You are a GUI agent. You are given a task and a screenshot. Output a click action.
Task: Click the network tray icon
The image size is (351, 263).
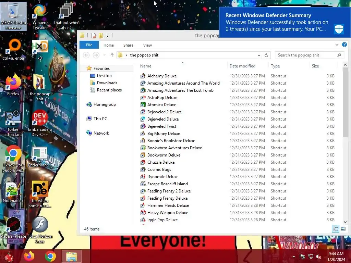311,256
